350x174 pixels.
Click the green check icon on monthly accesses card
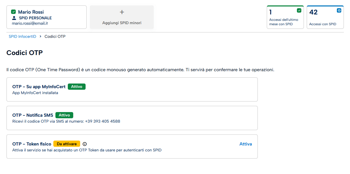click(x=299, y=10)
